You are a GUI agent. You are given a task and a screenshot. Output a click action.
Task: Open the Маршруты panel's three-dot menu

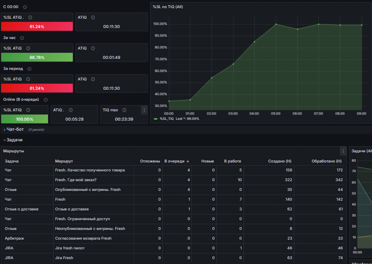(x=343, y=151)
